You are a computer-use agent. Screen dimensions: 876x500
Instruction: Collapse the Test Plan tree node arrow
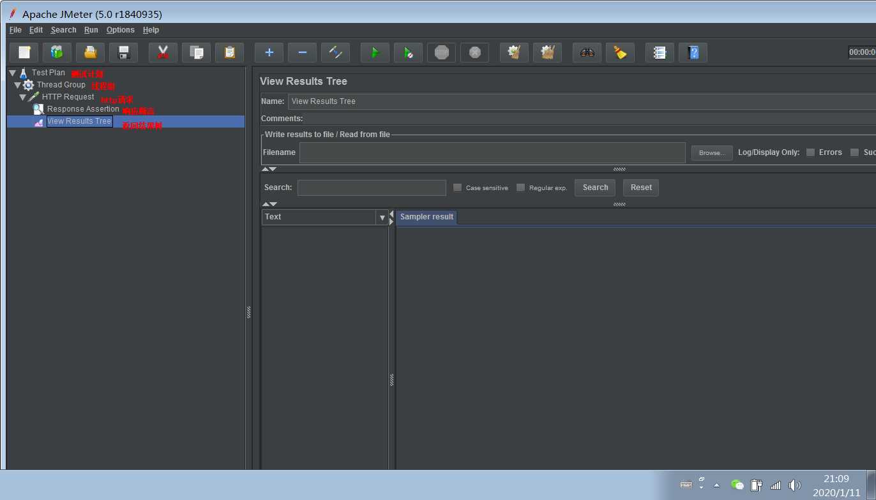[12, 73]
